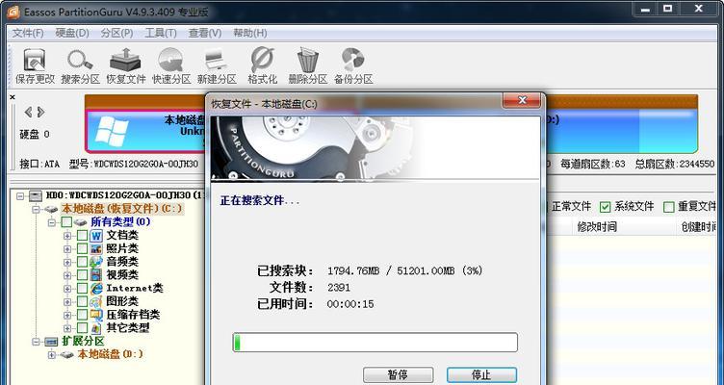Go to next disk with right arrow
Viewport: 724px width, 385px height.
point(40,112)
